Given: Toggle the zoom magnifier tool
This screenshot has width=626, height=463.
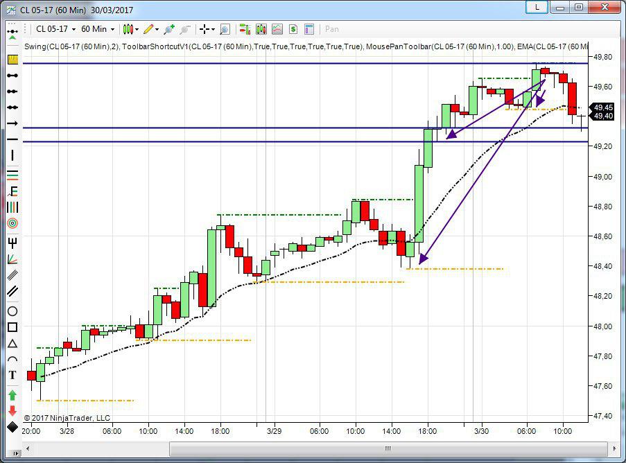Looking at the screenshot, I should tap(225, 29).
